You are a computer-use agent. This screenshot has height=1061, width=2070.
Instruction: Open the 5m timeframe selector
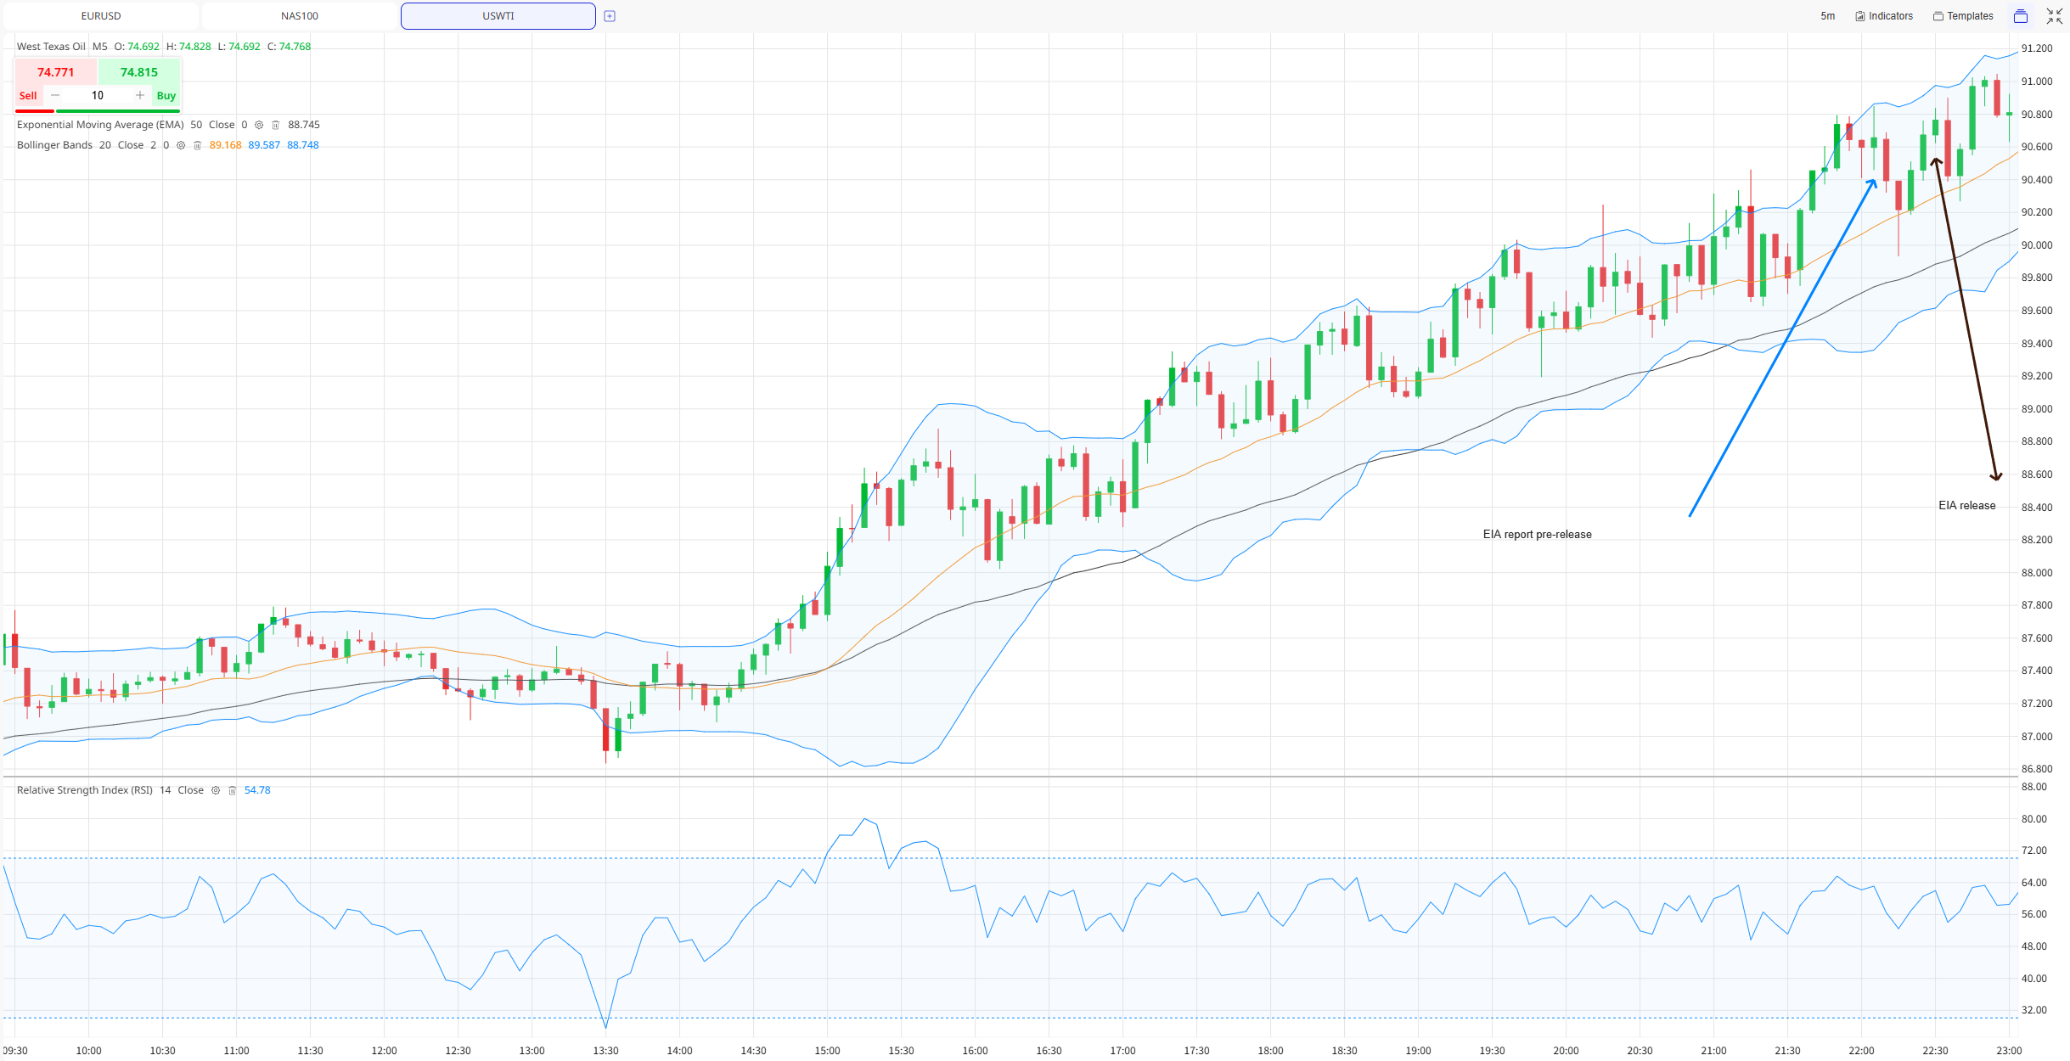point(1828,16)
